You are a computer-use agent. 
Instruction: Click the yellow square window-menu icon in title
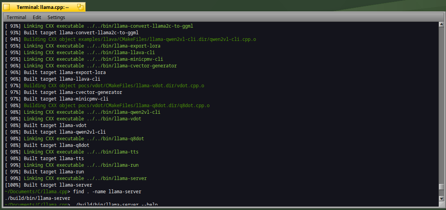7,7
